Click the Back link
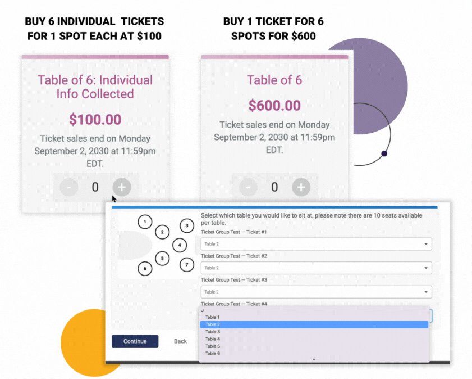The height and width of the screenshot is (379, 472). [x=180, y=341]
